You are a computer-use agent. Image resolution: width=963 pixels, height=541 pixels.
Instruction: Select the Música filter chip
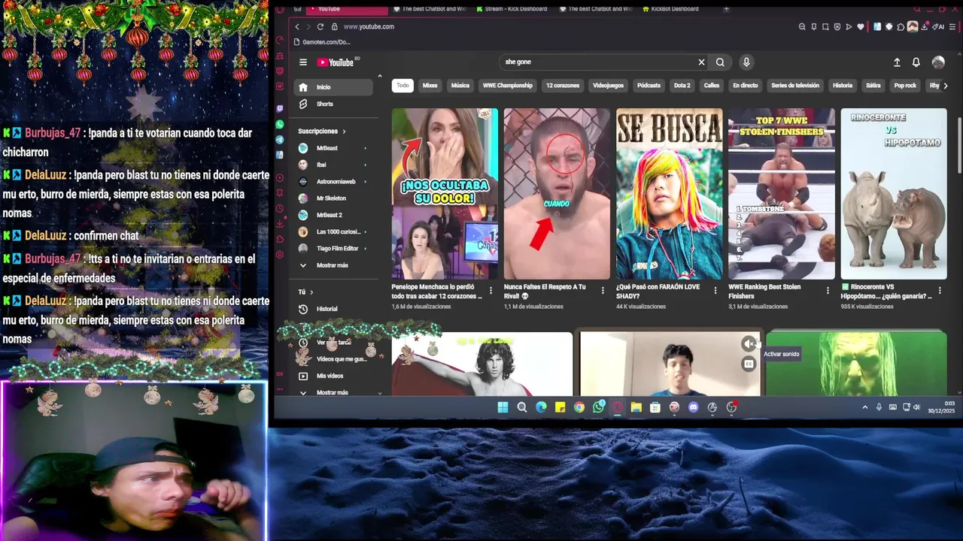coord(460,86)
